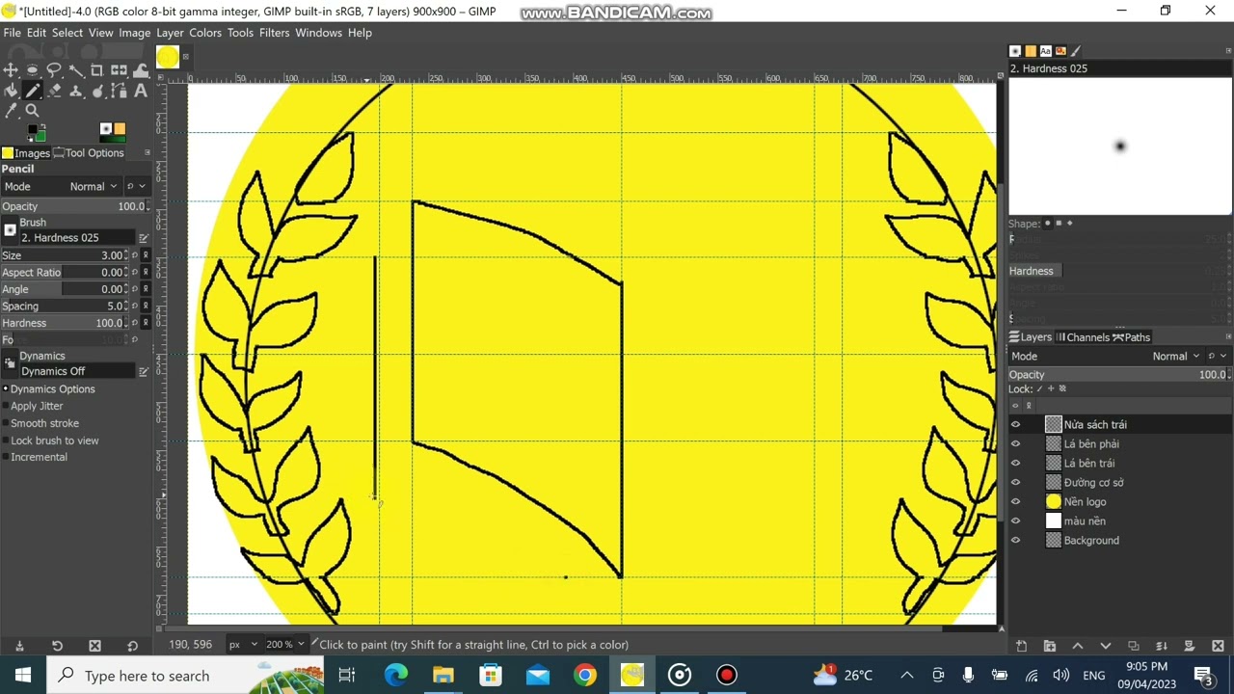Hide the 'Đường cơ sở' layer
This screenshot has height=694, width=1234.
1015,482
